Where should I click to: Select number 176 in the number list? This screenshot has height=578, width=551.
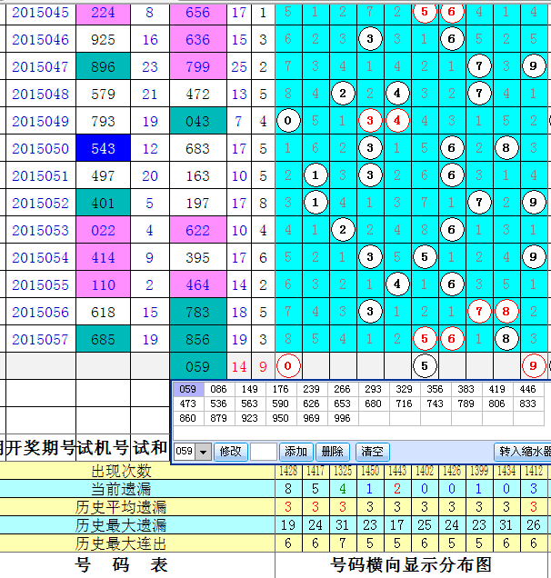(x=280, y=389)
